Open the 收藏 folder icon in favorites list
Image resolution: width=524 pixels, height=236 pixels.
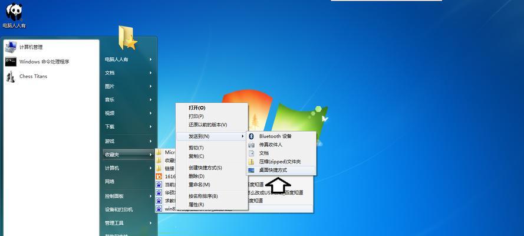[x=159, y=160]
